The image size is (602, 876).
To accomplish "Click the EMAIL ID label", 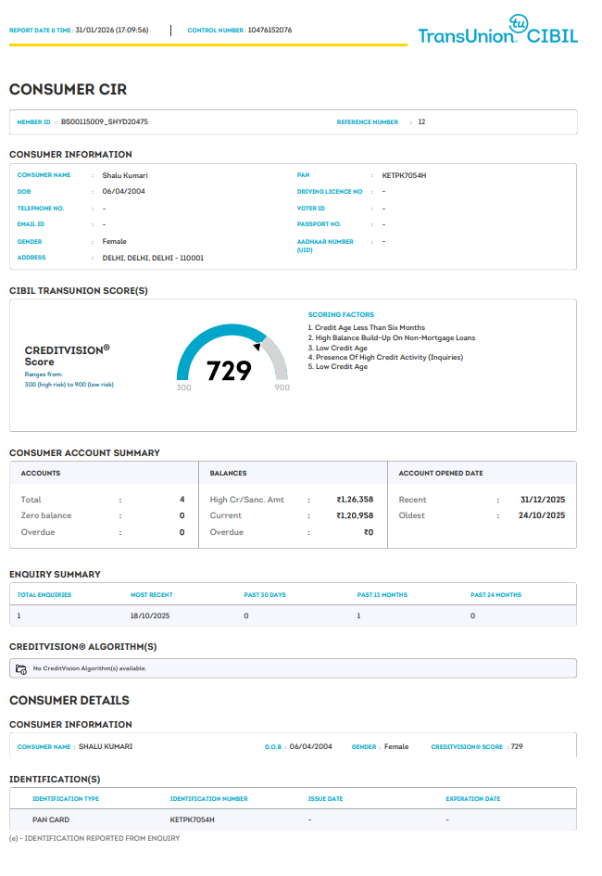I will (31, 224).
